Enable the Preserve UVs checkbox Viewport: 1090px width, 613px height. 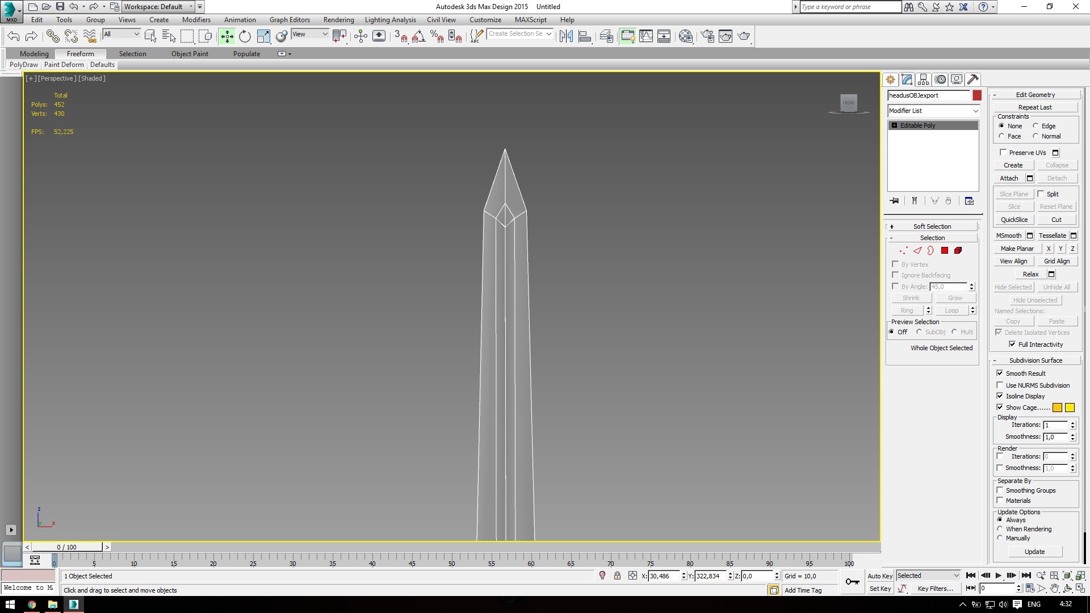pyautogui.click(x=1003, y=152)
